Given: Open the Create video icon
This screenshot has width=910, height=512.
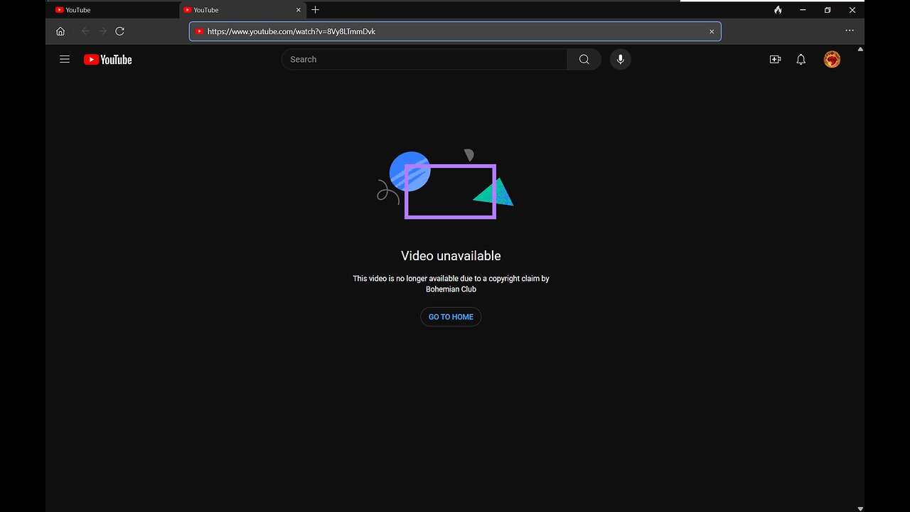Looking at the screenshot, I should (775, 60).
